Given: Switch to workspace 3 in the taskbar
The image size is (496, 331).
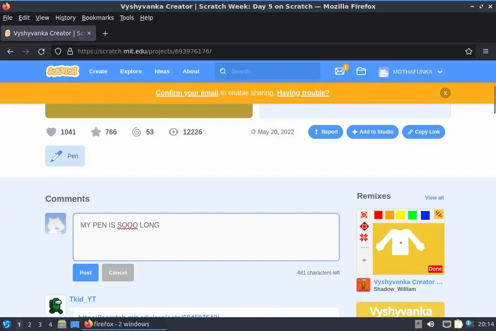Looking at the screenshot, I should (x=40, y=325).
